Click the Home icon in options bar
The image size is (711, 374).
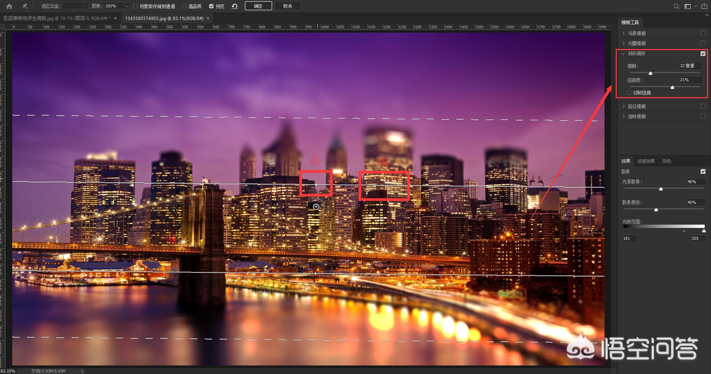pyautogui.click(x=9, y=6)
